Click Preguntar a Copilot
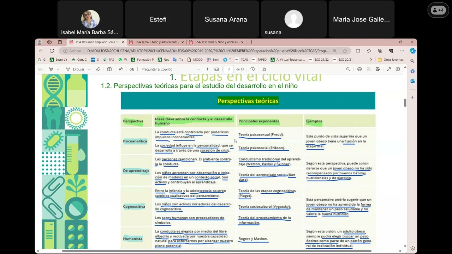The height and width of the screenshot is (254, 452). click(x=157, y=69)
